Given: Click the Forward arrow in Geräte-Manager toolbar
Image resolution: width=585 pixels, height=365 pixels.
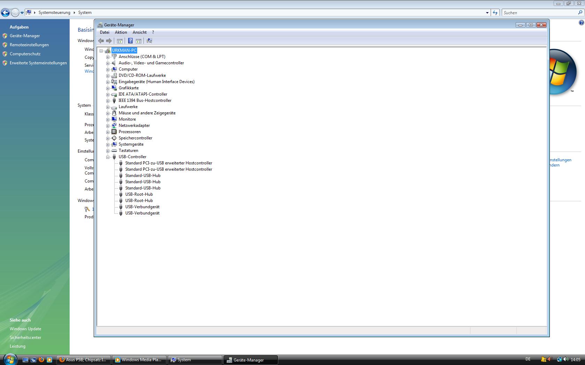Looking at the screenshot, I should pyautogui.click(x=109, y=41).
